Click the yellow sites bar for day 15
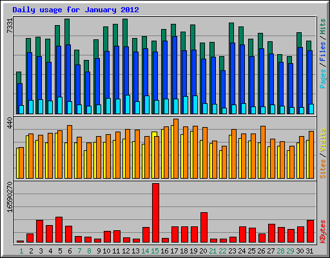The width and height of the screenshot is (330, 258). click(153, 155)
